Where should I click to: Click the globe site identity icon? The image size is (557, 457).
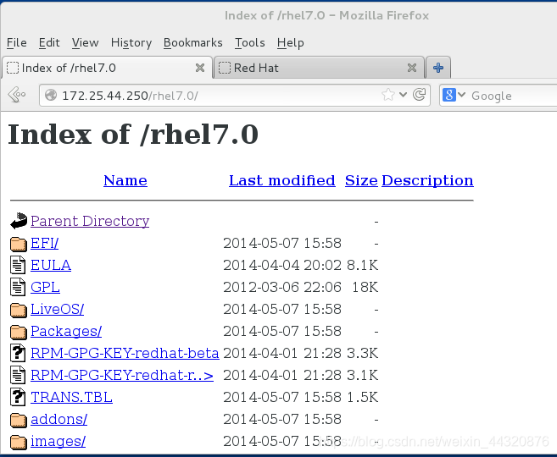(51, 95)
